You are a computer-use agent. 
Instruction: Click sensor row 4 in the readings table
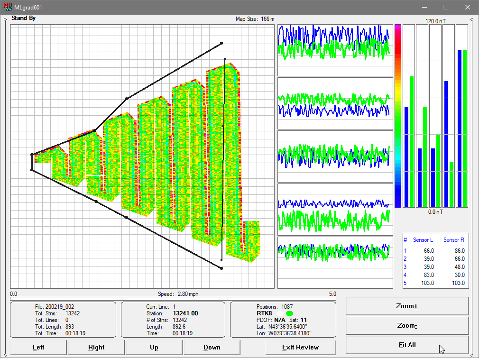pyautogui.click(x=434, y=275)
